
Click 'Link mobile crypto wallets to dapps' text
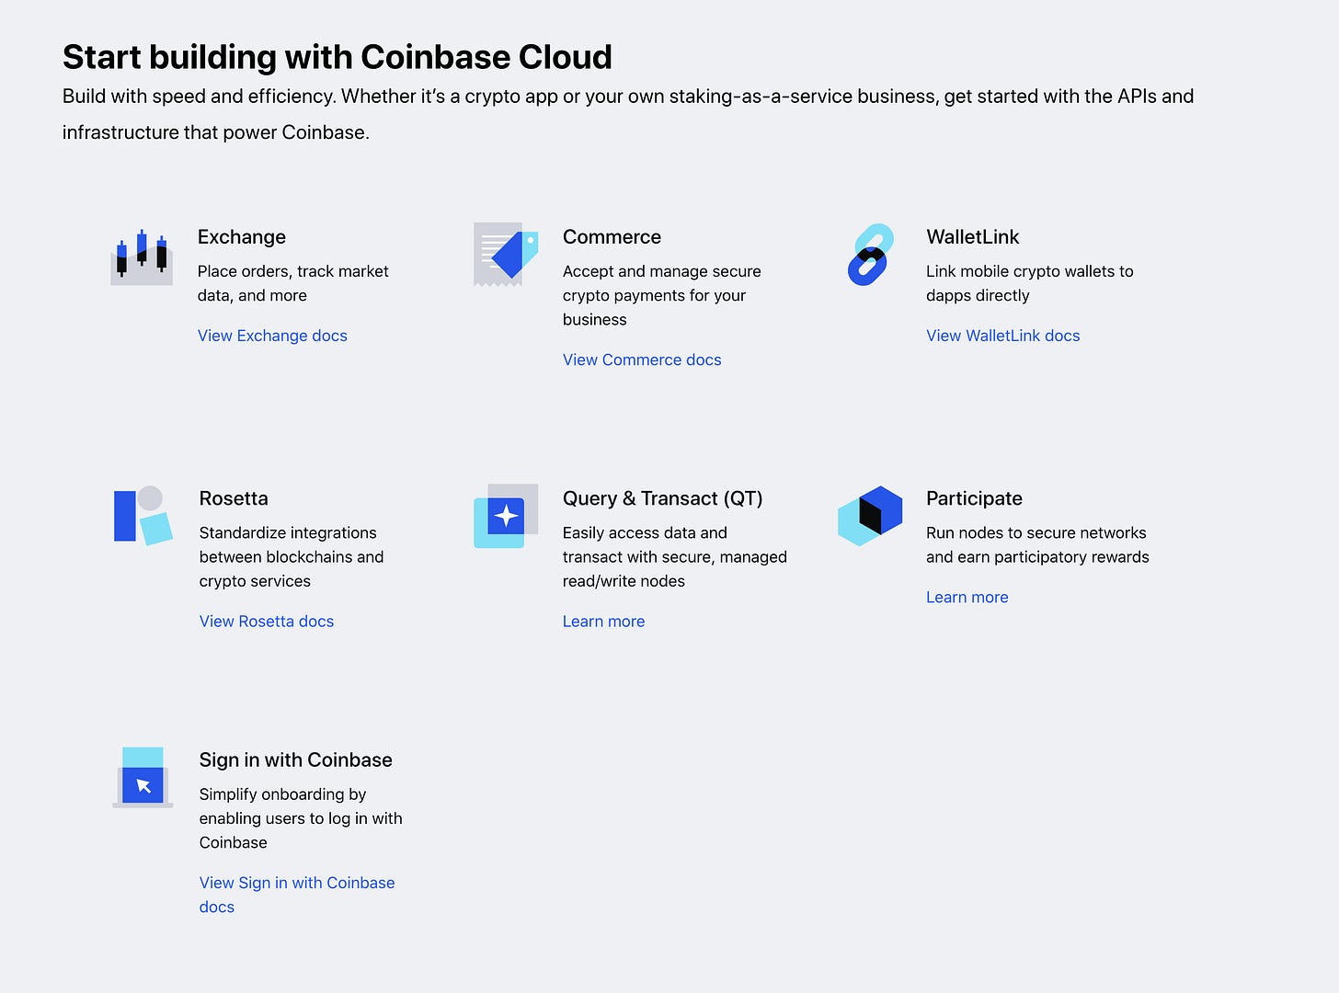[x=1030, y=283]
